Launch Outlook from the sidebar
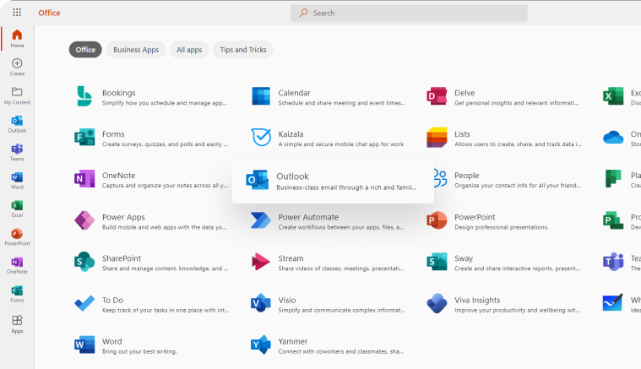Viewport: 641px width, 369px height. click(x=17, y=124)
